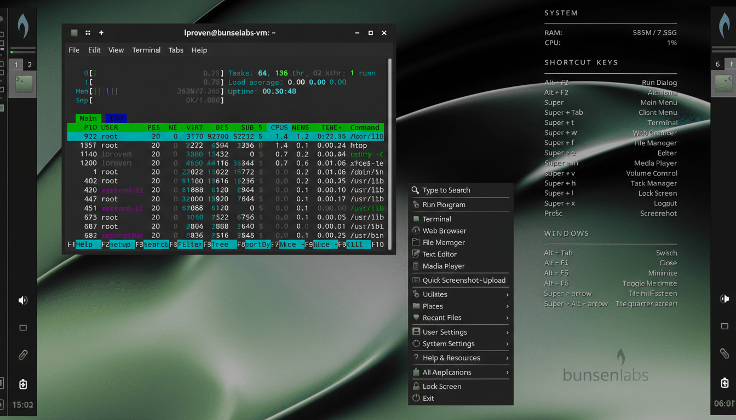This screenshot has width=736, height=420.
Task: Open the File Manager icon
Action: click(417, 242)
